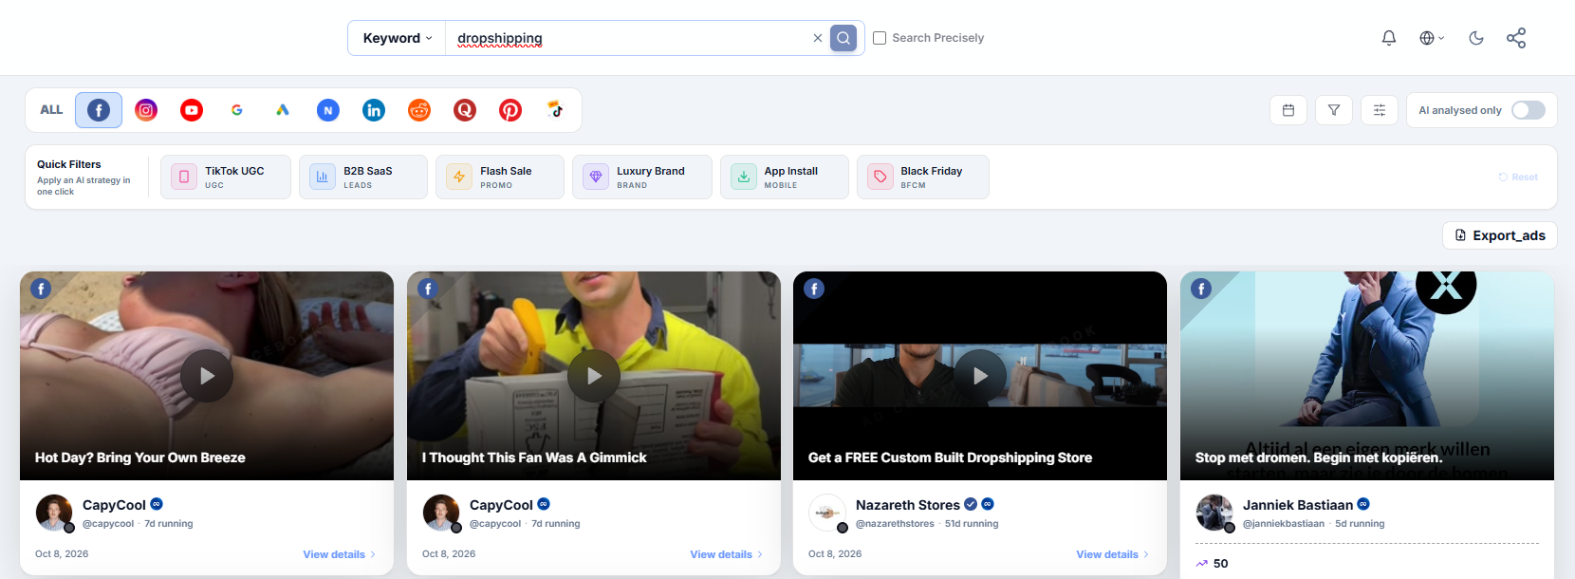Apply the Luxury Brand quick filter
Screen dimensions: 1575x579
click(x=642, y=177)
